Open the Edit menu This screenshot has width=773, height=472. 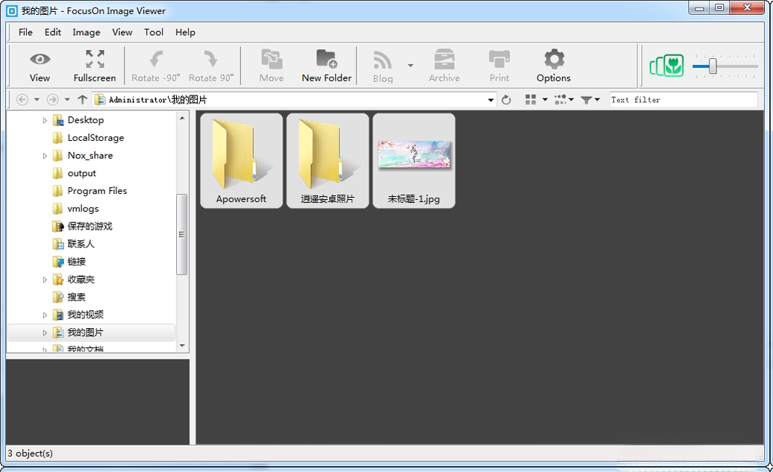(53, 32)
